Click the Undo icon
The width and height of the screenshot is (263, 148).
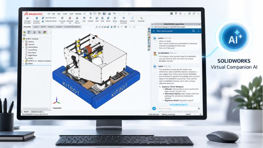(x=114, y=14)
